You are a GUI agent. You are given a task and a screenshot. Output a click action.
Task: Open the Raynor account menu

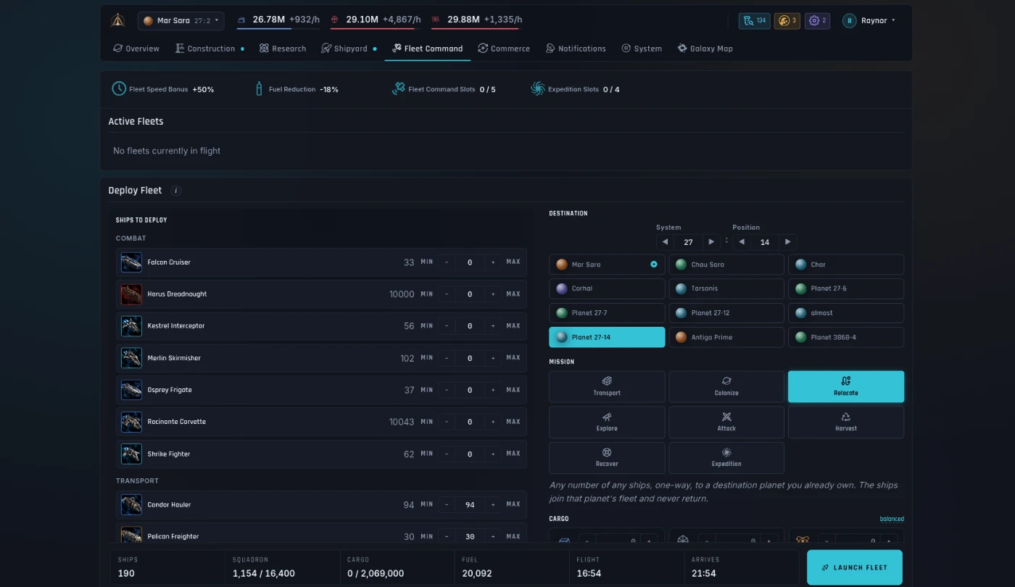(x=869, y=20)
